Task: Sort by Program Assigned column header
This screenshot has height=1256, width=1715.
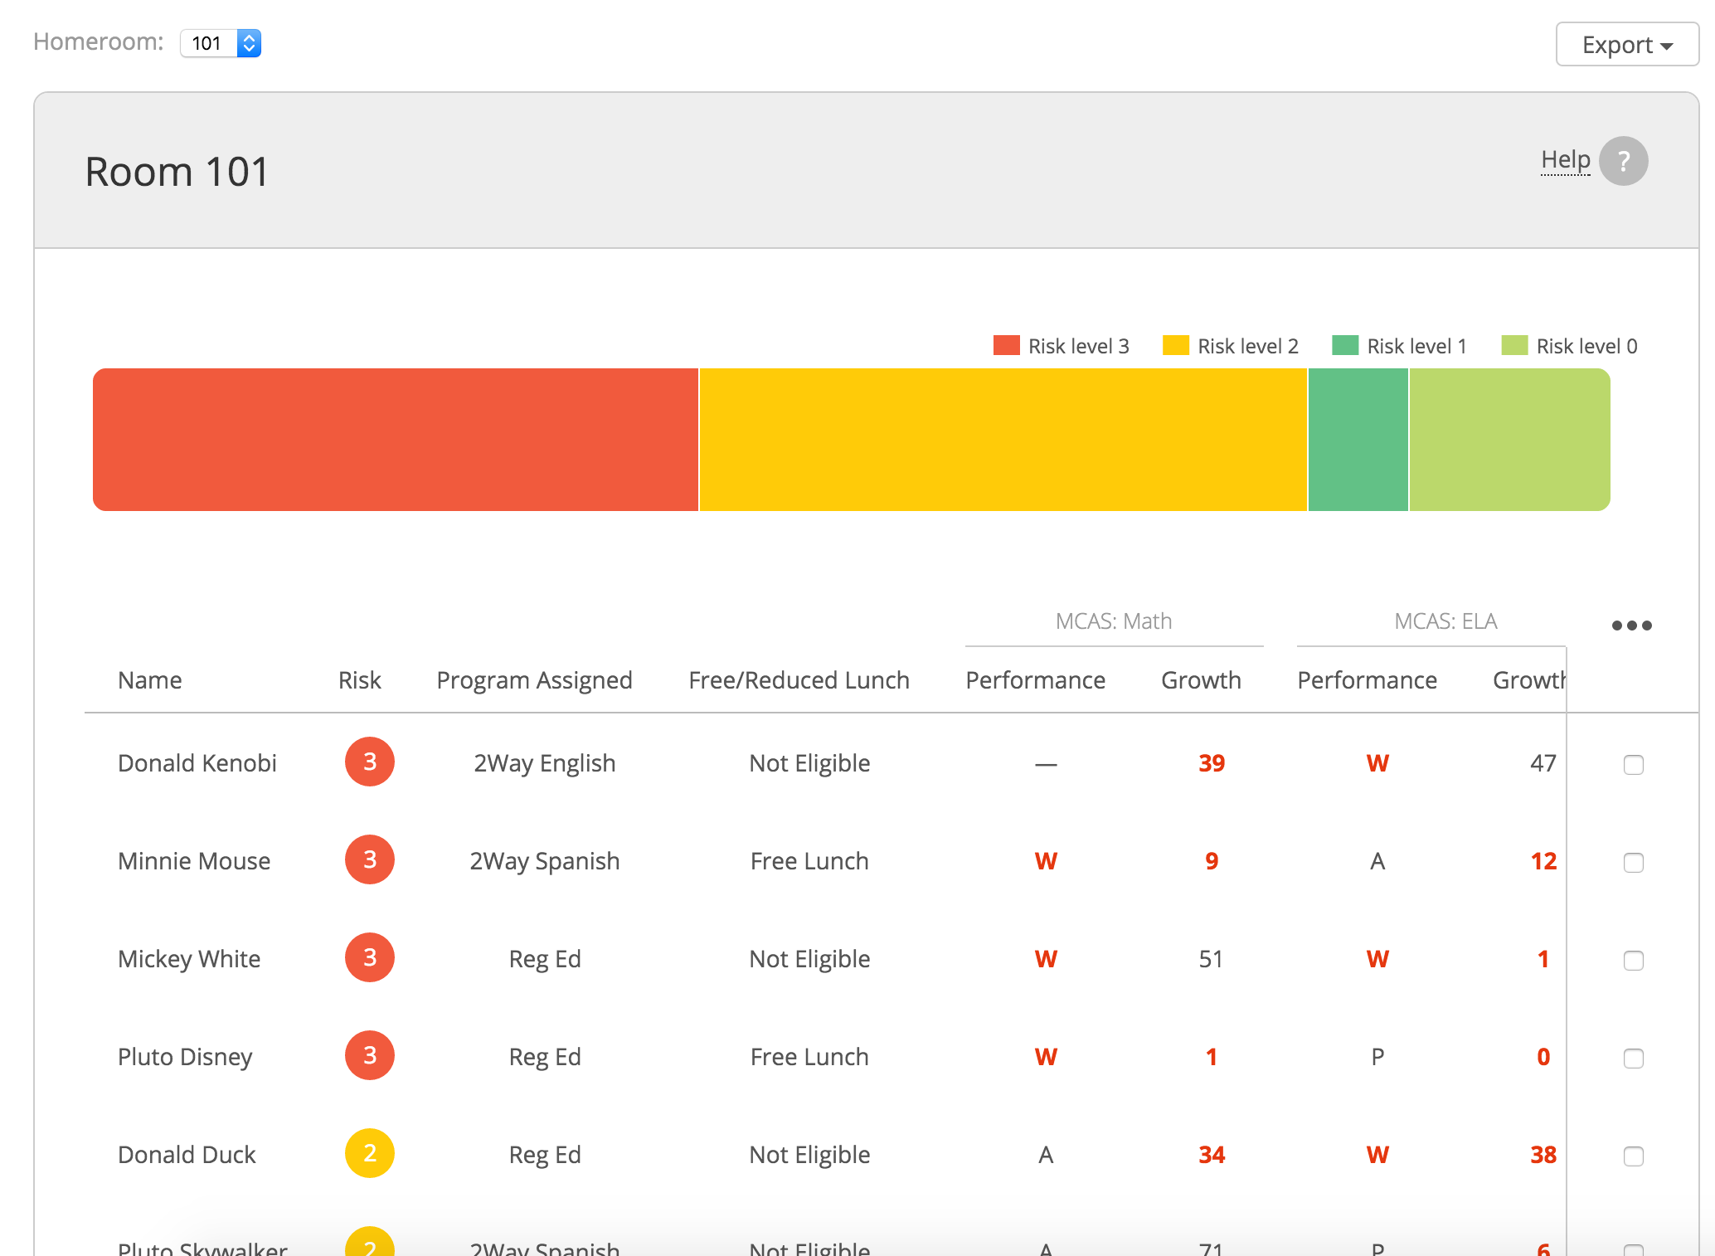Action: (x=534, y=680)
